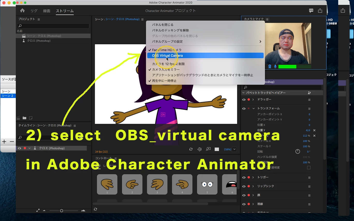Check the グループ不透明度 checkbox
The height and width of the screenshot is (221, 354).
(x=309, y=168)
